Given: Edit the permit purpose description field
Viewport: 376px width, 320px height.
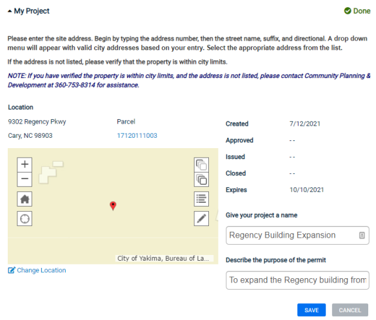Looking at the screenshot, I should coord(297,280).
